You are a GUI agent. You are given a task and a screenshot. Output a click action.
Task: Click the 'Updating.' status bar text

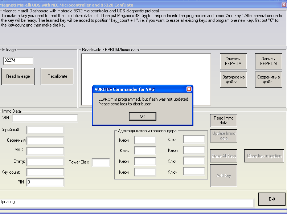pyautogui.click(x=8, y=202)
